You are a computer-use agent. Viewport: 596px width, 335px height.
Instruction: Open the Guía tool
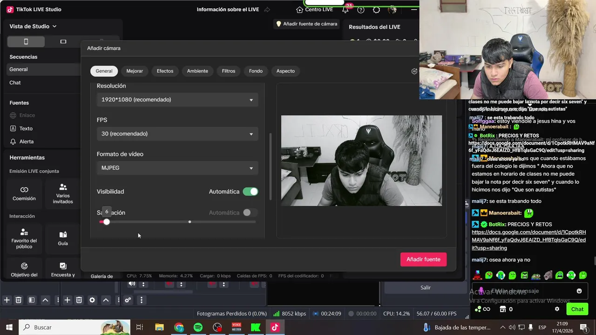click(x=63, y=238)
